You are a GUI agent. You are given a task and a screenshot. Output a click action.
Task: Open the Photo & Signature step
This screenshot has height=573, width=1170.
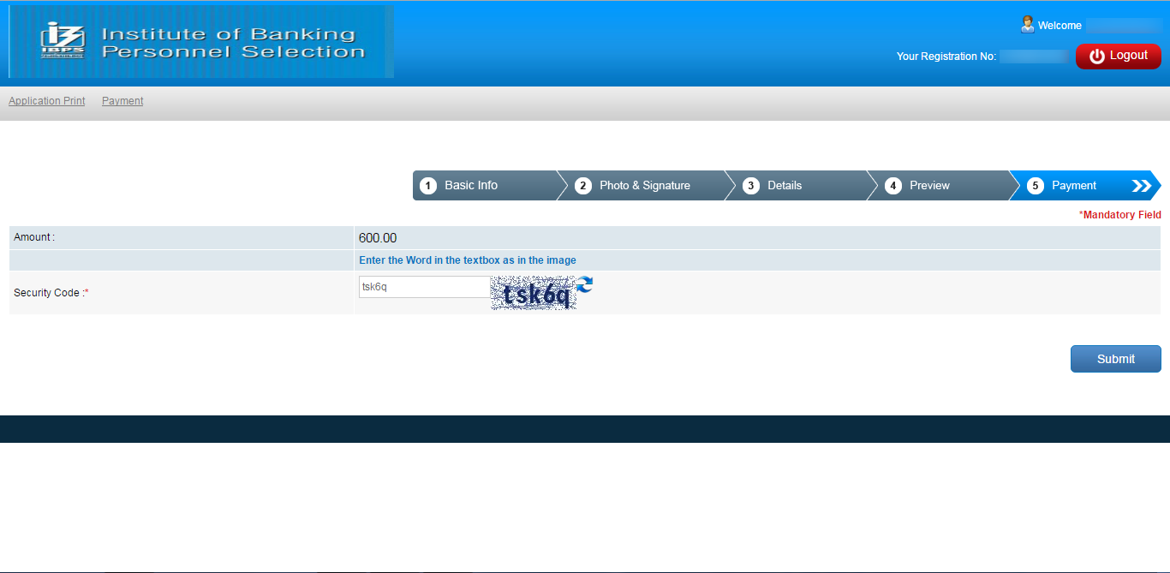644,186
